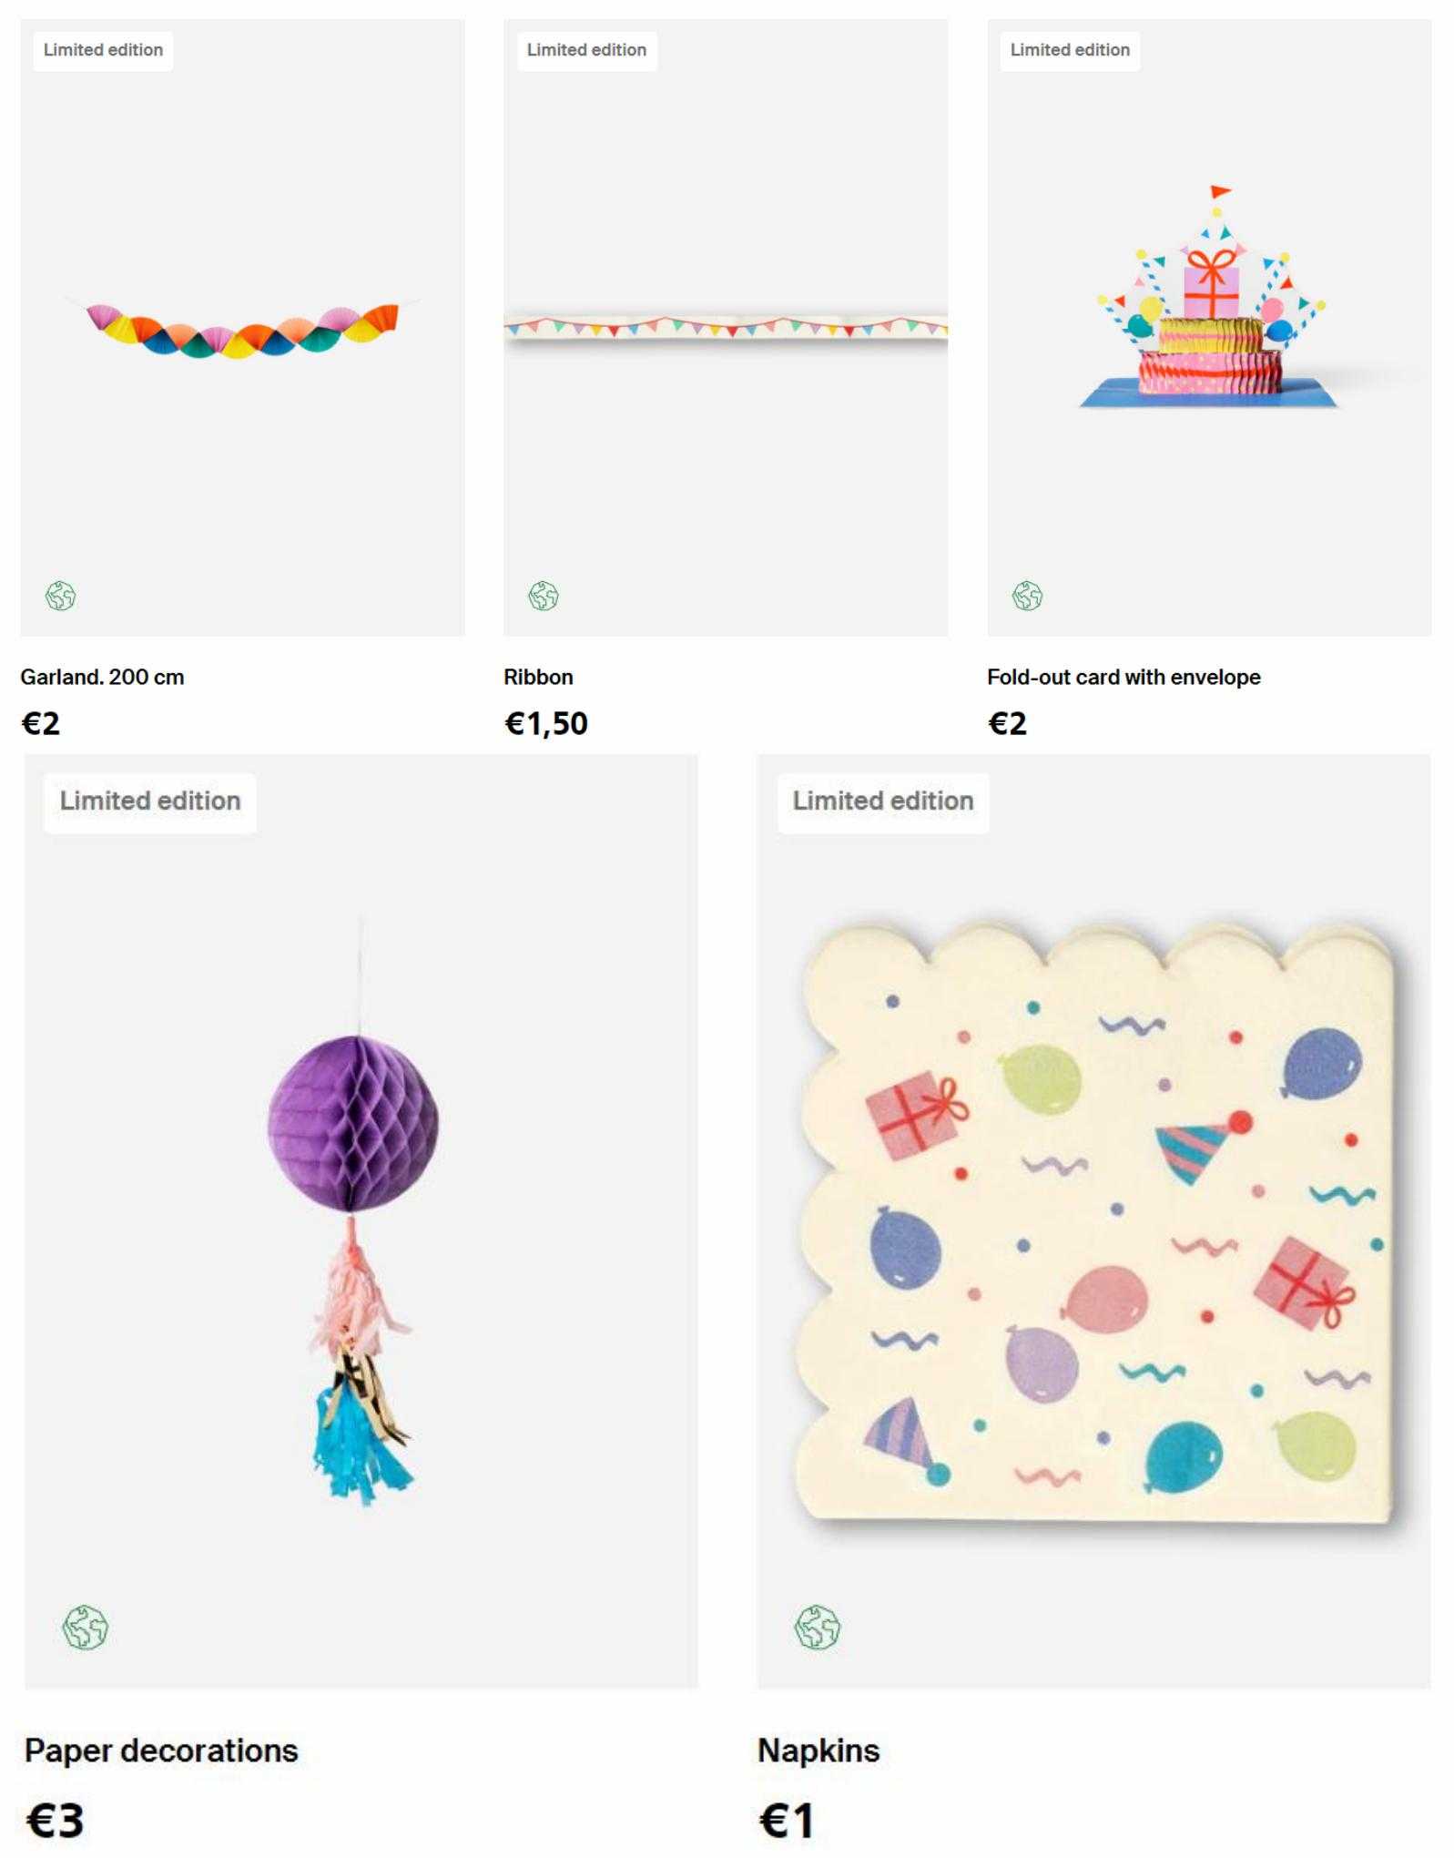
Task: Click Limited edition badge on Paper decorations
Action: coord(150,801)
